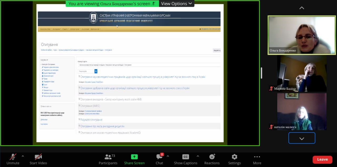Expand audio options arrow next to Unmute
Viewport: 337px width, 167px height.
(x=23, y=156)
